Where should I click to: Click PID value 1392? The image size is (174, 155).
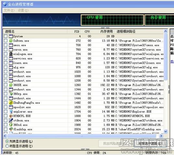[78, 94]
